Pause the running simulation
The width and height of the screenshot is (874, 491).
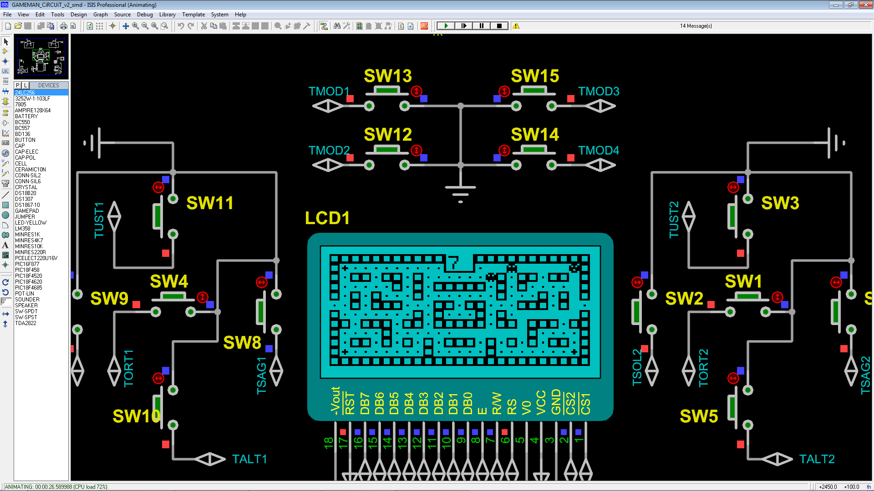point(481,26)
